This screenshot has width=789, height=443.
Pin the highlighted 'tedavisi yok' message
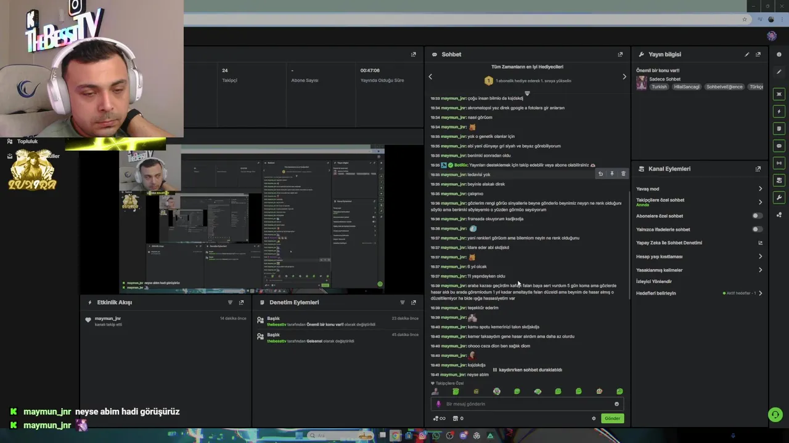pos(612,174)
